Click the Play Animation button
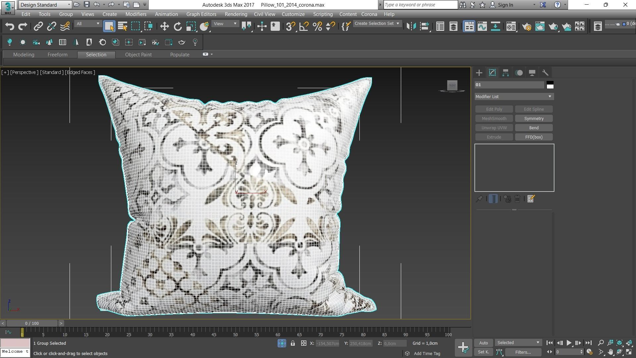 (569, 343)
